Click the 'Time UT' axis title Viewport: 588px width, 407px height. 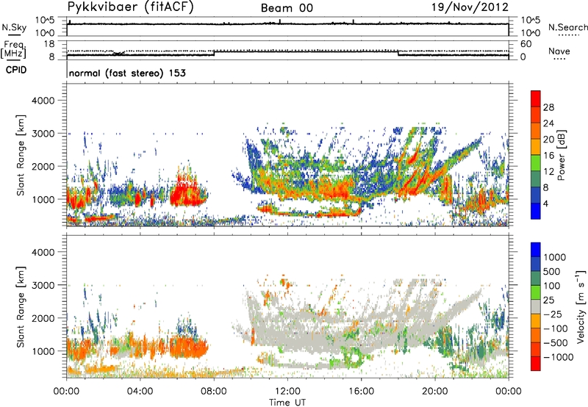click(287, 403)
